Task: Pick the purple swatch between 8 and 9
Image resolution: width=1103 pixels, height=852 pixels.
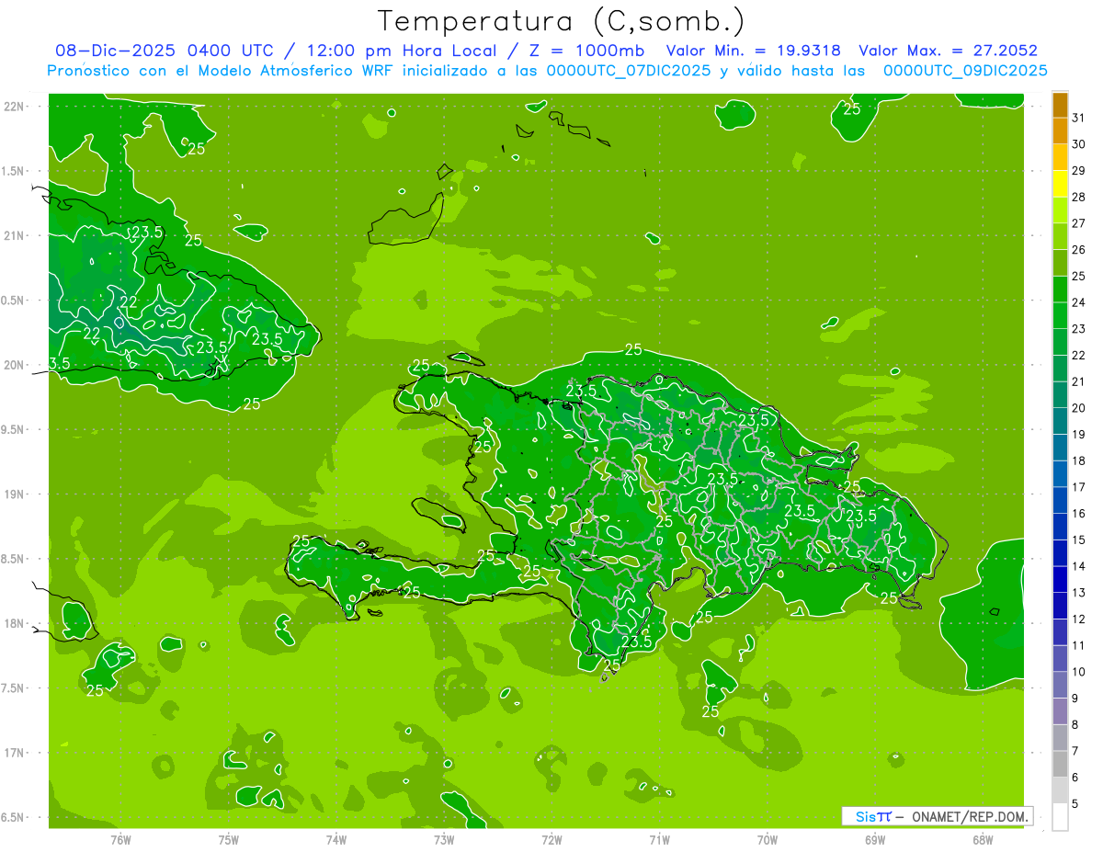Action: (1060, 711)
